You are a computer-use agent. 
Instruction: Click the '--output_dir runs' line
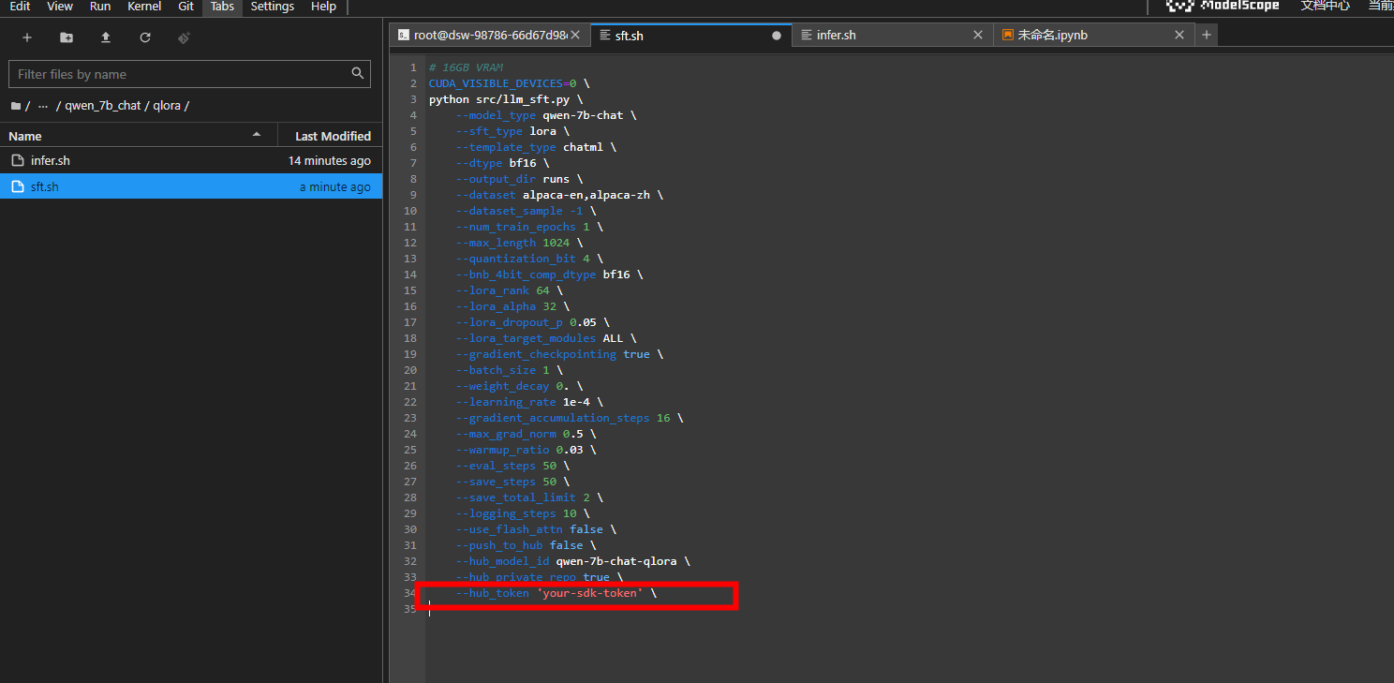pos(519,179)
